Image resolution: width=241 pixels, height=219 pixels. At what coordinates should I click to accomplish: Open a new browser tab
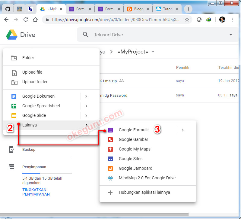(188, 9)
